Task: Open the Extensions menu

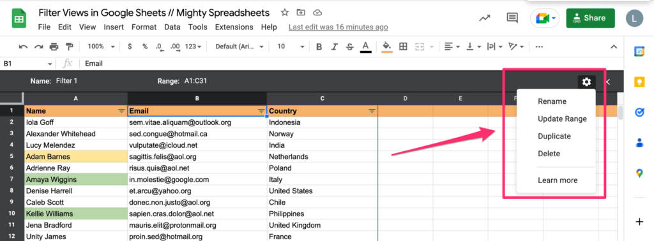Action: coord(234,27)
